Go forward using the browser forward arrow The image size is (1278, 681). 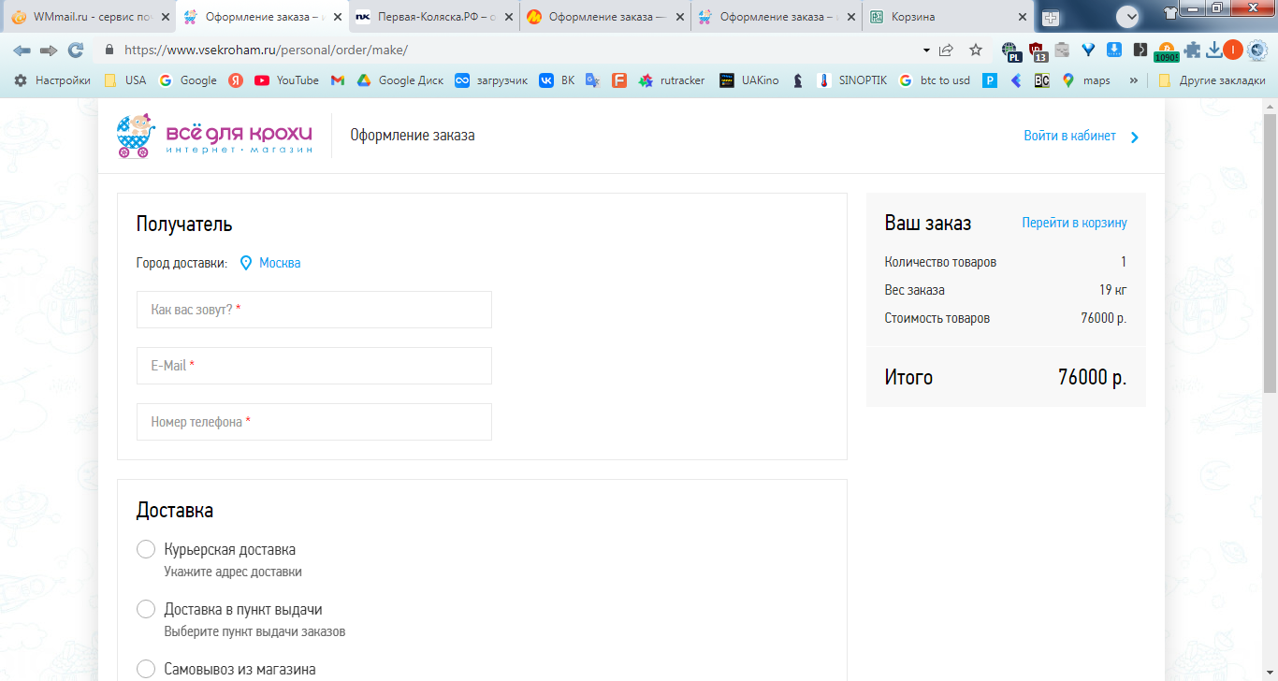[49, 50]
